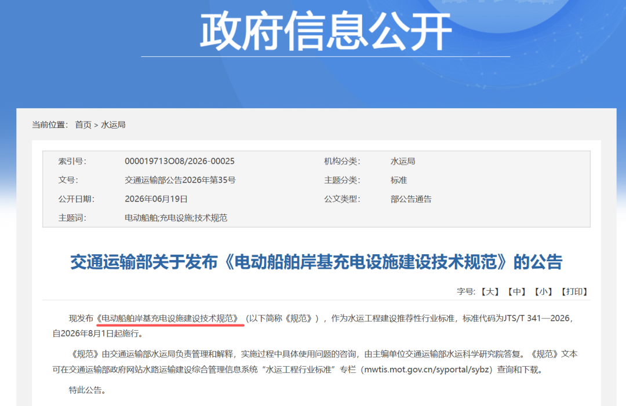626x406 pixels.
Task: Click the 字号 label
Action: 466,291
